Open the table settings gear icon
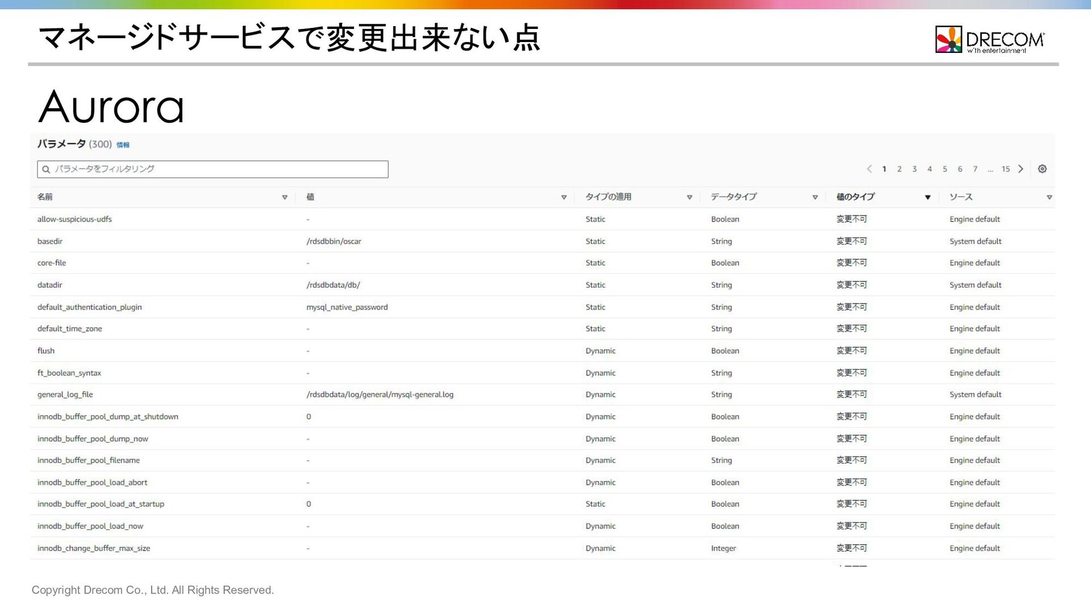Image resolution: width=1091 pixels, height=614 pixels. point(1042,169)
